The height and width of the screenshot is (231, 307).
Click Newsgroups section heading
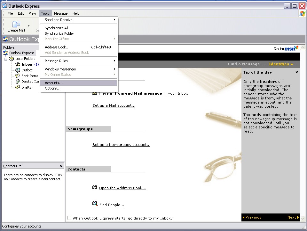click(x=80, y=129)
